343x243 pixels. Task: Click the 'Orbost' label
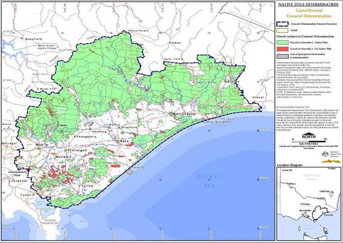(x=258, y=97)
